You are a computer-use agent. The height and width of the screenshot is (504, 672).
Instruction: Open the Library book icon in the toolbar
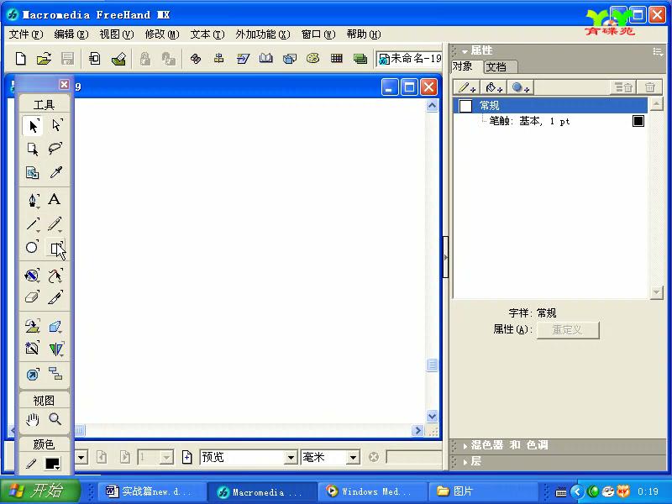265,58
